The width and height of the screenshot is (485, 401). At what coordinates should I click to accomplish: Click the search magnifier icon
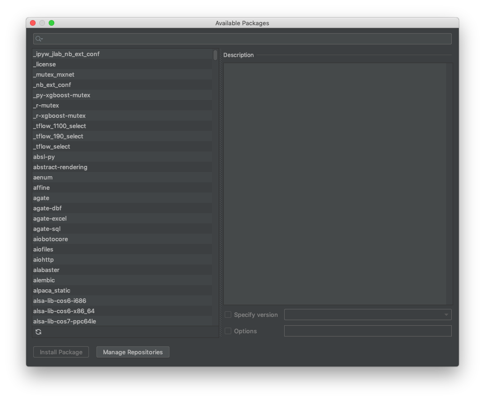click(39, 39)
